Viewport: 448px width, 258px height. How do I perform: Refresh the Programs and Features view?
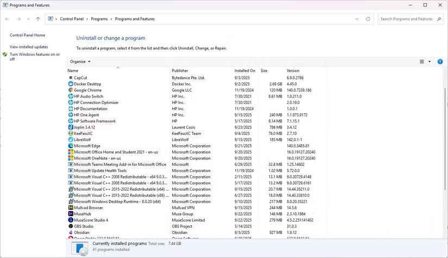[x=368, y=19]
